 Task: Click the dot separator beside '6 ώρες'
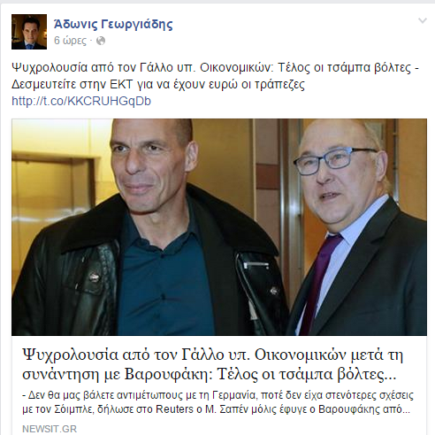[x=91, y=41]
